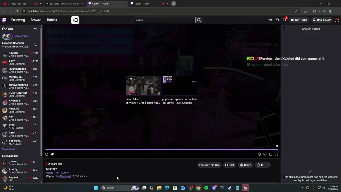Click the Share button
Image resolution: width=341 pixels, height=192 pixels.
pyautogui.click(x=245, y=165)
